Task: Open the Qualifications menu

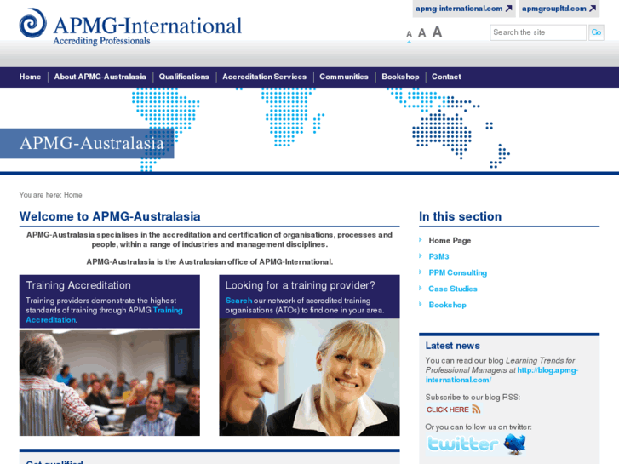Action: (x=184, y=77)
